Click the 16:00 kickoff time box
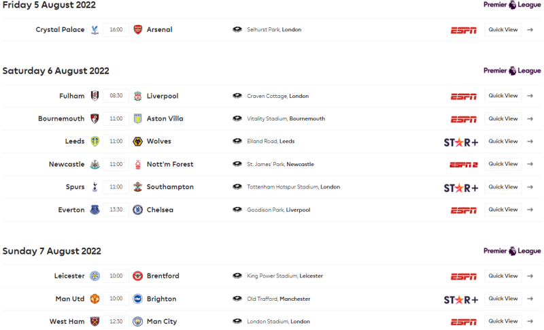Viewport: 544px width, 330px height. point(116,30)
